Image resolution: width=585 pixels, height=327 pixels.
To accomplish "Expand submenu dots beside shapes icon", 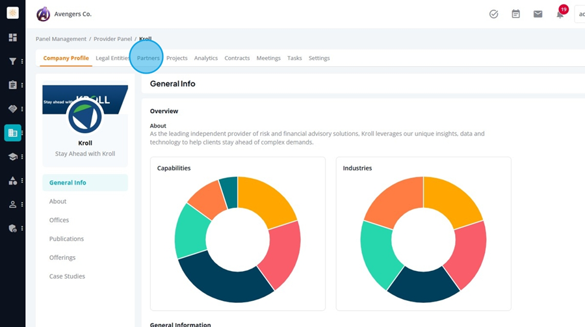I will pos(22,181).
